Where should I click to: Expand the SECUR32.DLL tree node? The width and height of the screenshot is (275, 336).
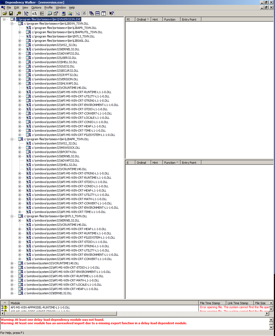click(20, 71)
